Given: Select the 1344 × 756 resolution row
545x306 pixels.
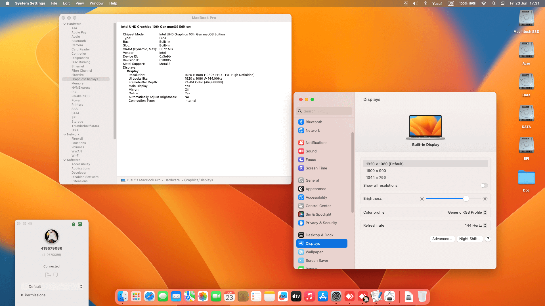Looking at the screenshot, I should 425,177.
